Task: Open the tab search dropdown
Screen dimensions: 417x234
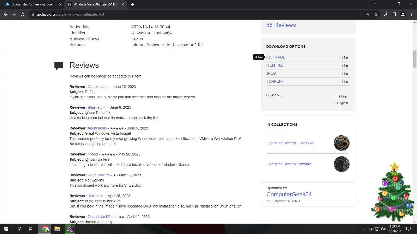Action: (x=375, y=4)
